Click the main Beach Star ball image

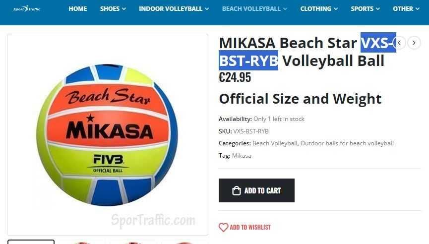(x=108, y=134)
